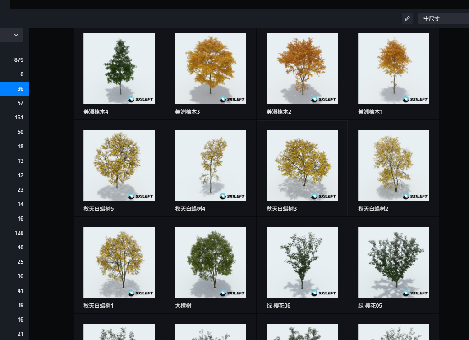Select the sidebar row with count 42
The image size is (469, 340).
[x=14, y=175]
